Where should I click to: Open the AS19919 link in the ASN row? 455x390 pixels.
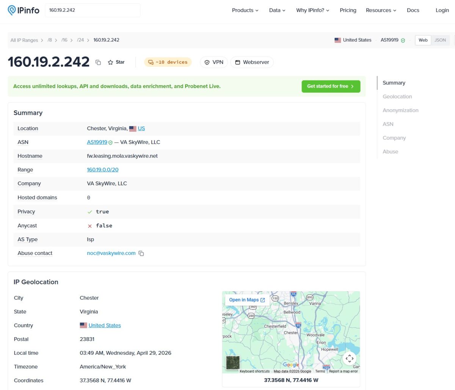coord(97,142)
